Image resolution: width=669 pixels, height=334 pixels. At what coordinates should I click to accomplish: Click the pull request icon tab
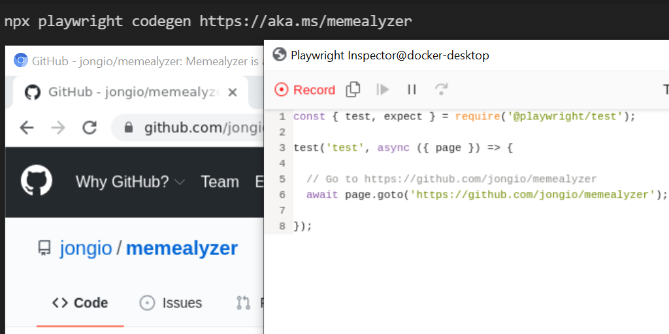243,303
